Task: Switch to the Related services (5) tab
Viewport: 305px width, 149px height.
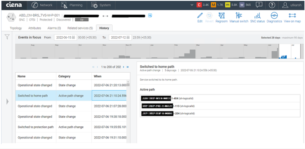Action: (80, 28)
